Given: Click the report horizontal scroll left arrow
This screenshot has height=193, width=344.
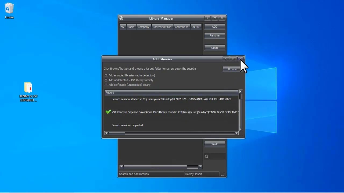Looking at the screenshot, I should tap(106, 133).
